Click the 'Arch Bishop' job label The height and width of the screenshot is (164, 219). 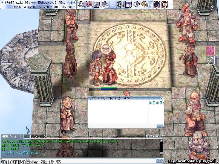(x=39, y=2)
